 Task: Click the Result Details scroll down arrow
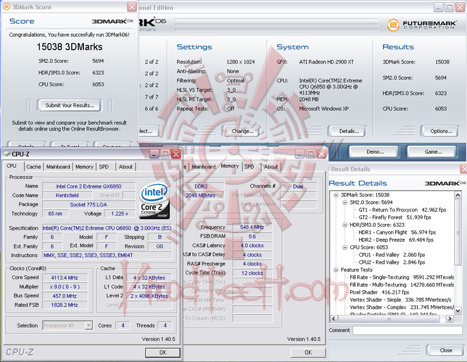coord(458,311)
